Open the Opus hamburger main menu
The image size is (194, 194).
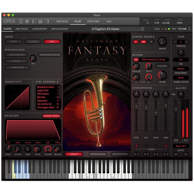pos(21,21)
